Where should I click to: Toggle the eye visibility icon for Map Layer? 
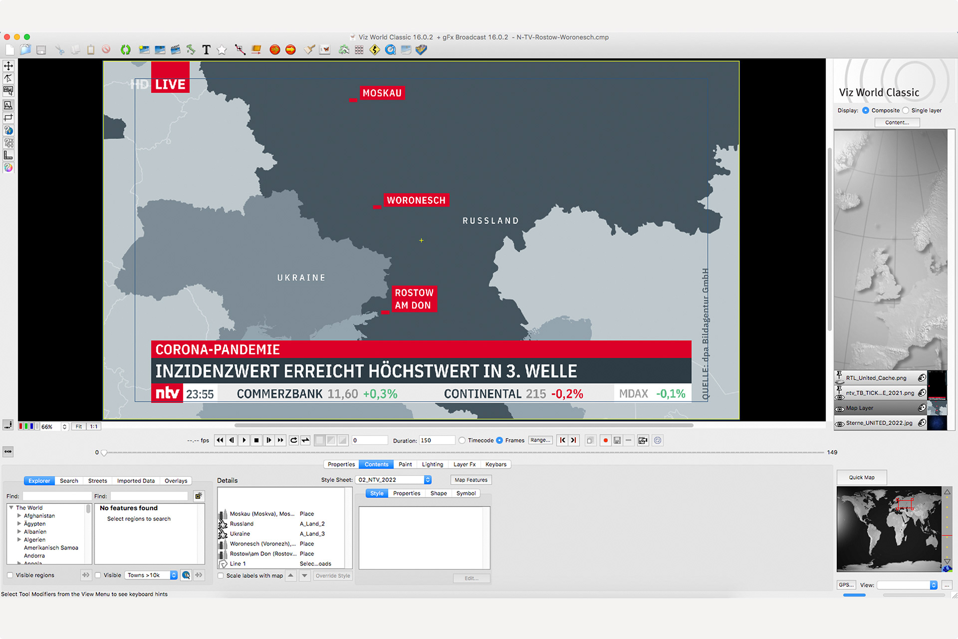coord(840,408)
